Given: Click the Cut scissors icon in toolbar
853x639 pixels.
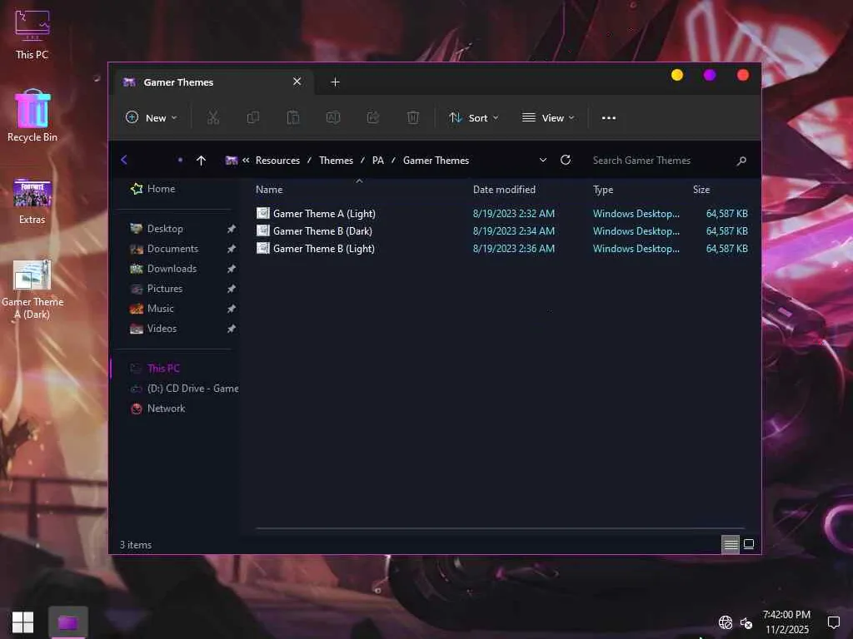Looking at the screenshot, I should pyautogui.click(x=212, y=117).
